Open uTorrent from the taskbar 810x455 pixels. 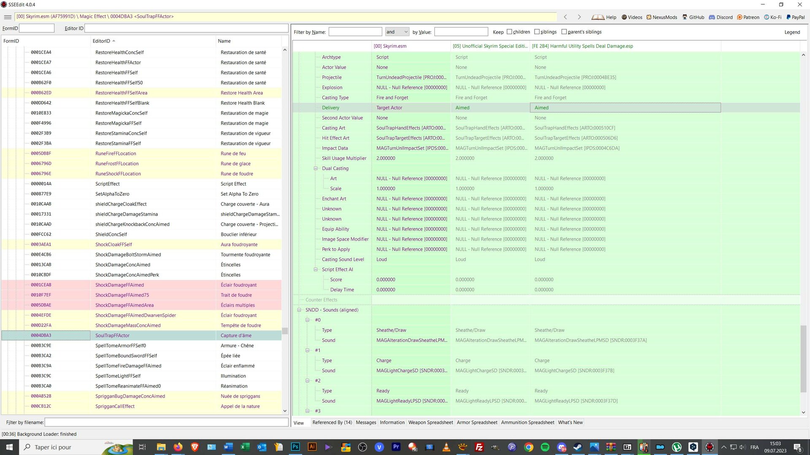pyautogui.click(x=677, y=447)
